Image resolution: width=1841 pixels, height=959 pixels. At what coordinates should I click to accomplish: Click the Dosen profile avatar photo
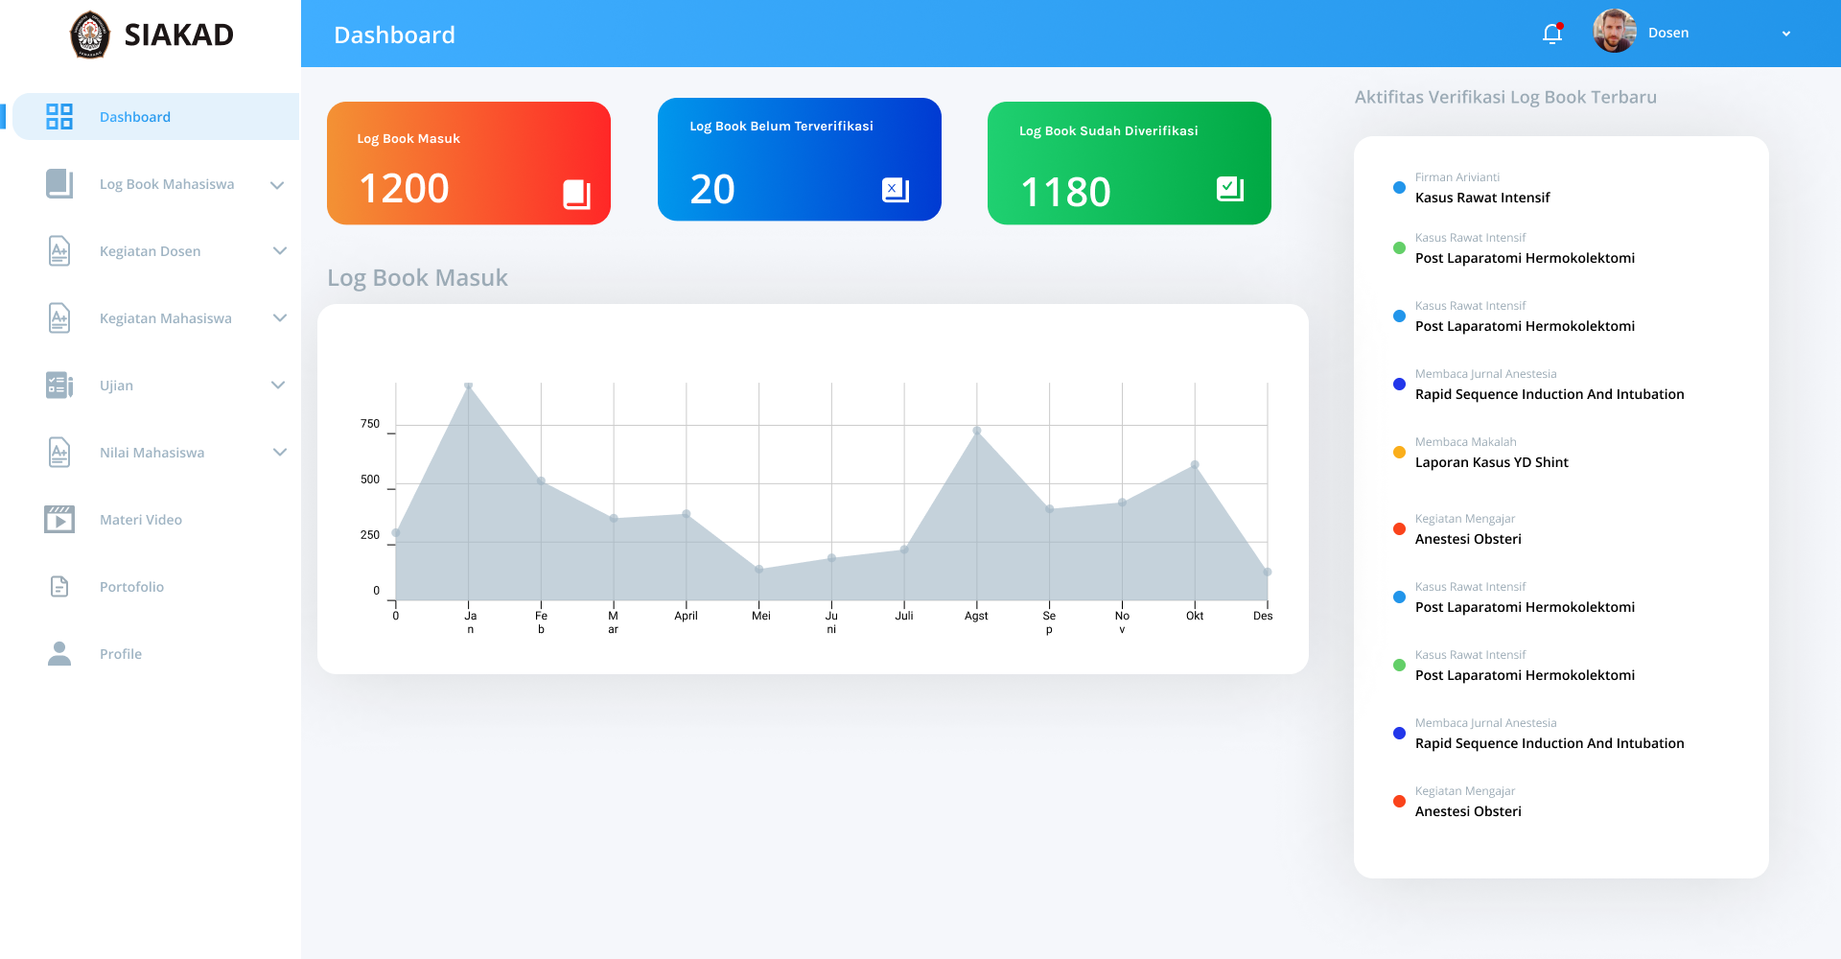1615,32
